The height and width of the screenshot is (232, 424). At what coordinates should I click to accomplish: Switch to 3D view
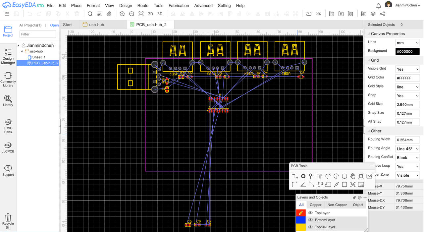coord(160,14)
